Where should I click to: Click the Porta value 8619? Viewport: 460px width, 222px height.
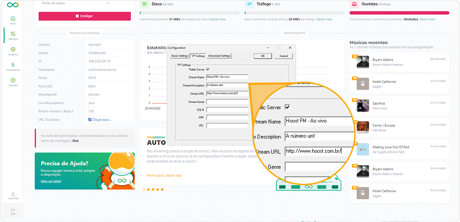tap(92, 78)
